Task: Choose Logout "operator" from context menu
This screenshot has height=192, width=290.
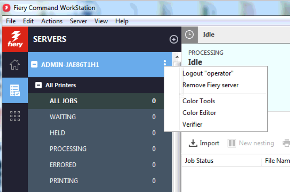Action: pos(207,73)
